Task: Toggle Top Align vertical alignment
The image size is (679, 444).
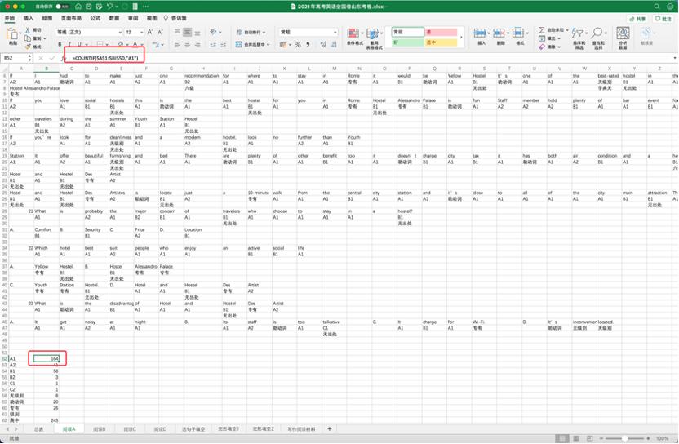Action: (x=178, y=33)
